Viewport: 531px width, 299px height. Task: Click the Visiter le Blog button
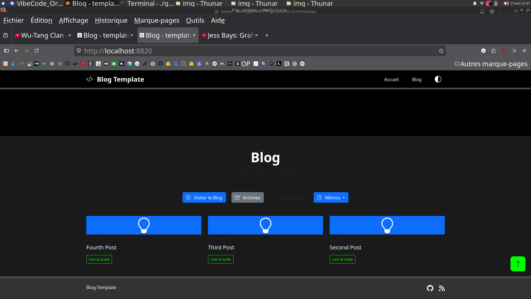point(204,198)
